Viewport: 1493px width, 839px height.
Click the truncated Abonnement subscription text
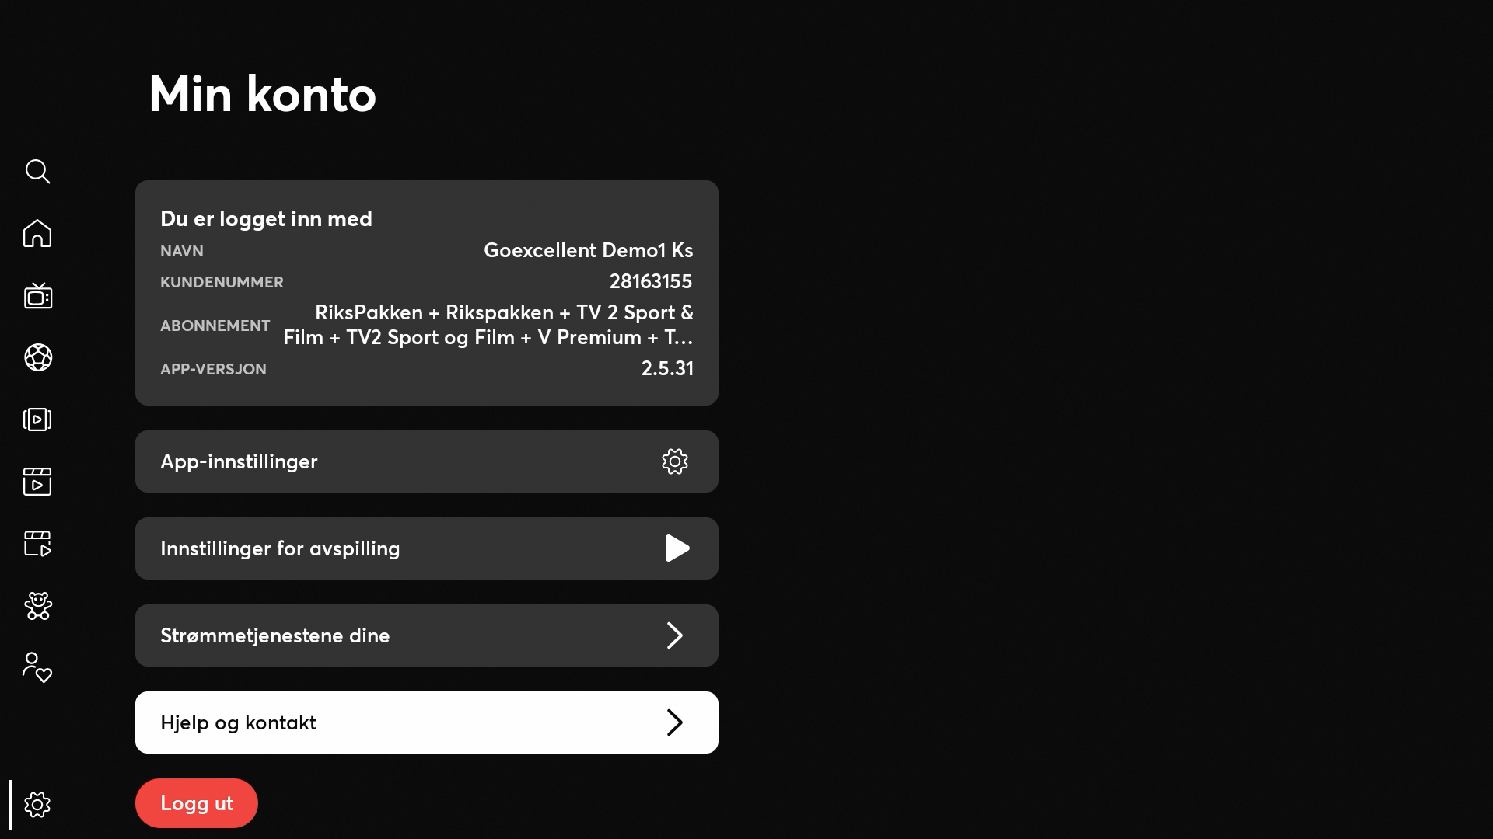488,325
